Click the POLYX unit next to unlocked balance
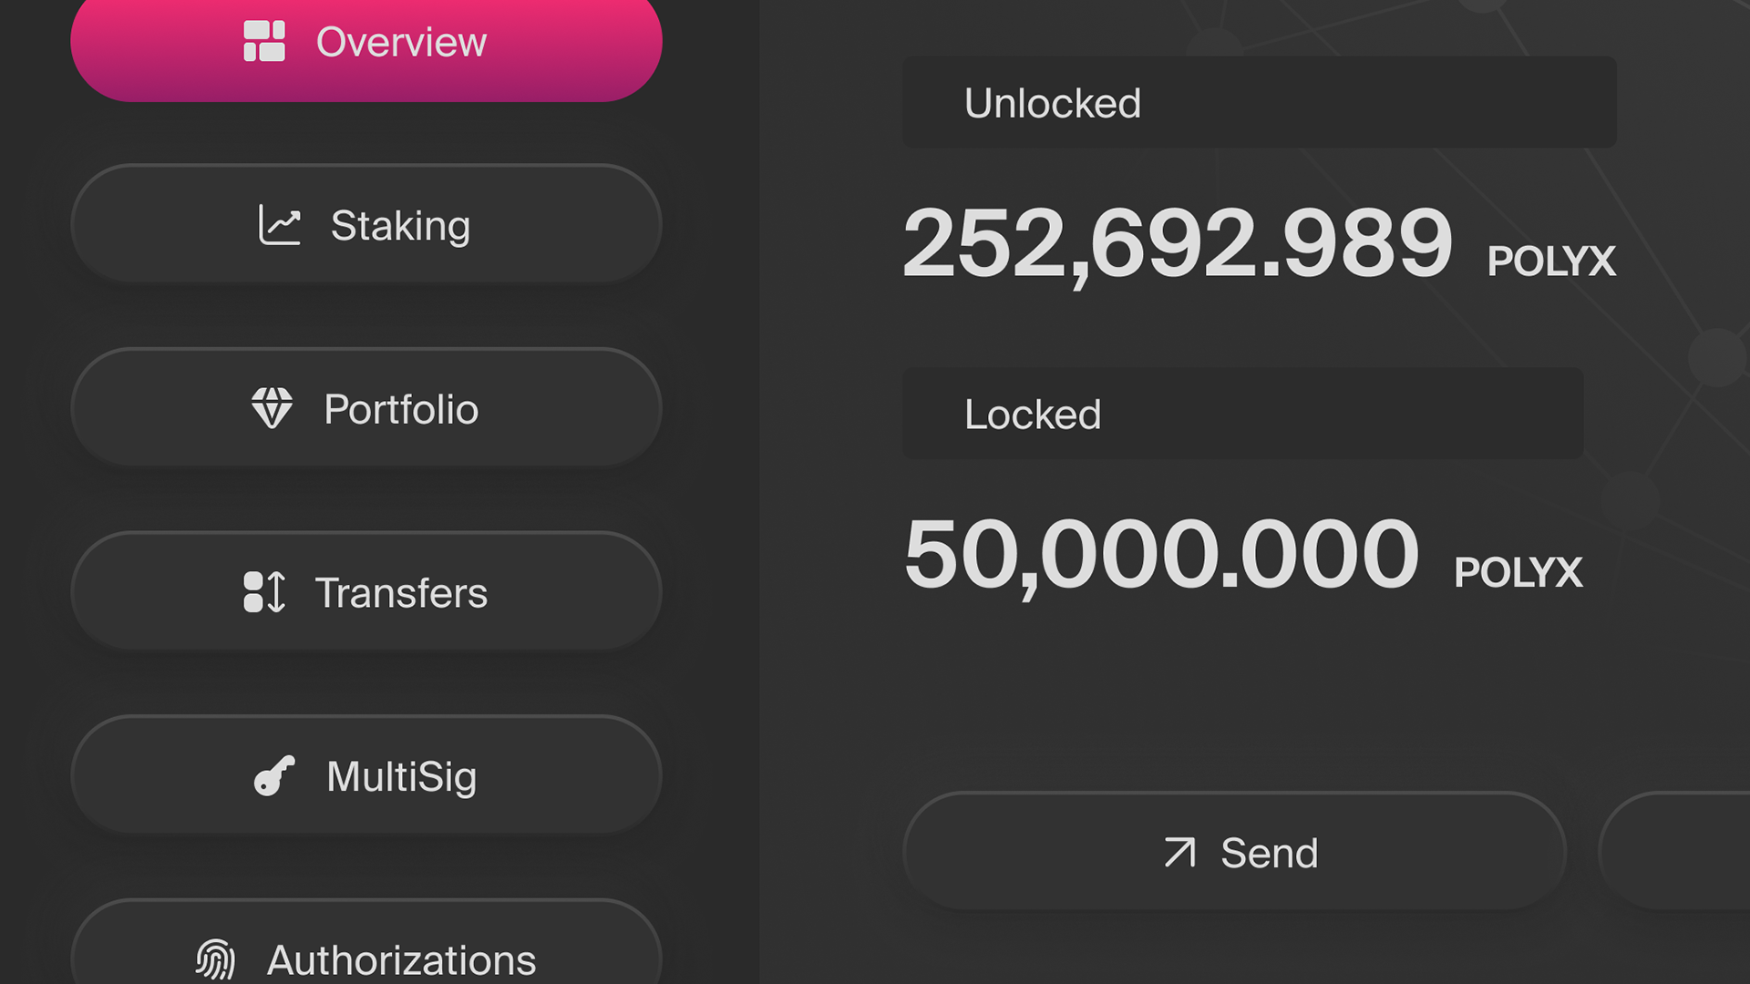The width and height of the screenshot is (1750, 984). [1551, 261]
